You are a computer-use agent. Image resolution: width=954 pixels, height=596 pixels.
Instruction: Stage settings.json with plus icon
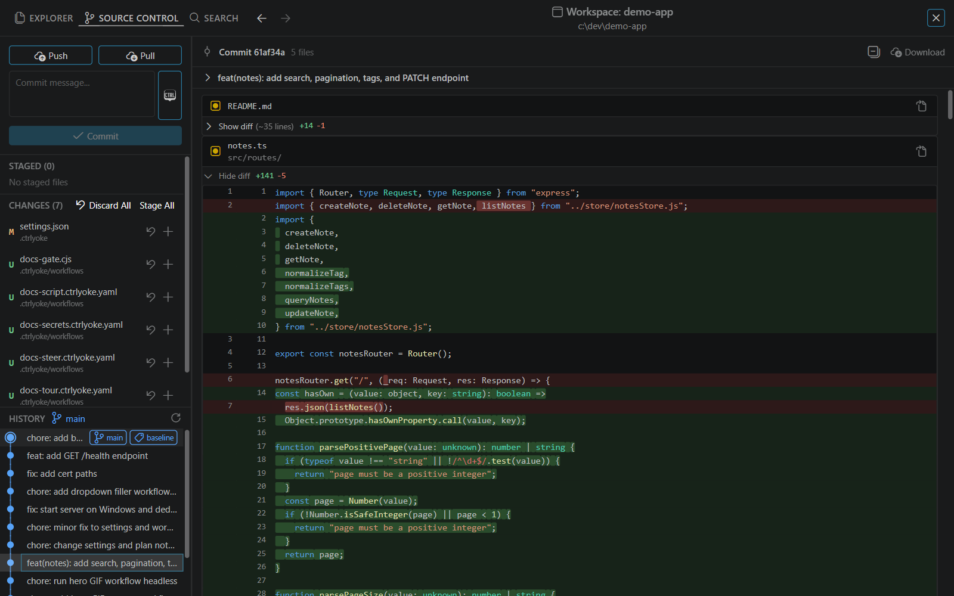tap(168, 231)
